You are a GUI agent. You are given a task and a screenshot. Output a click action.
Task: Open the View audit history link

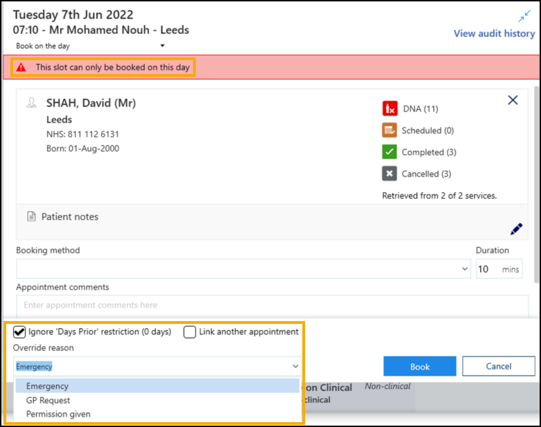[494, 33]
